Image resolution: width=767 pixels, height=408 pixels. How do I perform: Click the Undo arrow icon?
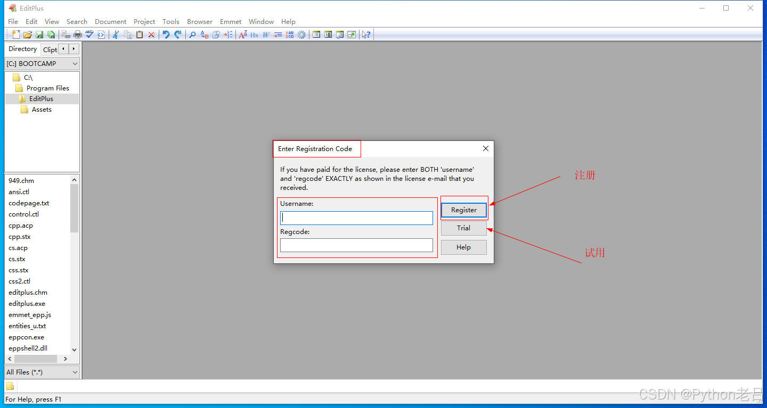[166, 35]
